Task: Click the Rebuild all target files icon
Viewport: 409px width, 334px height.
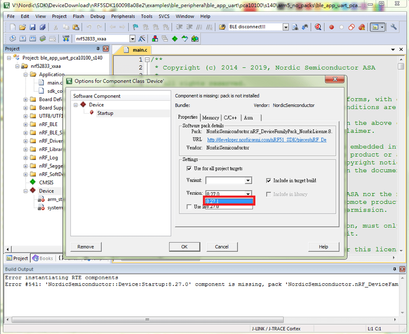Action: point(33,39)
